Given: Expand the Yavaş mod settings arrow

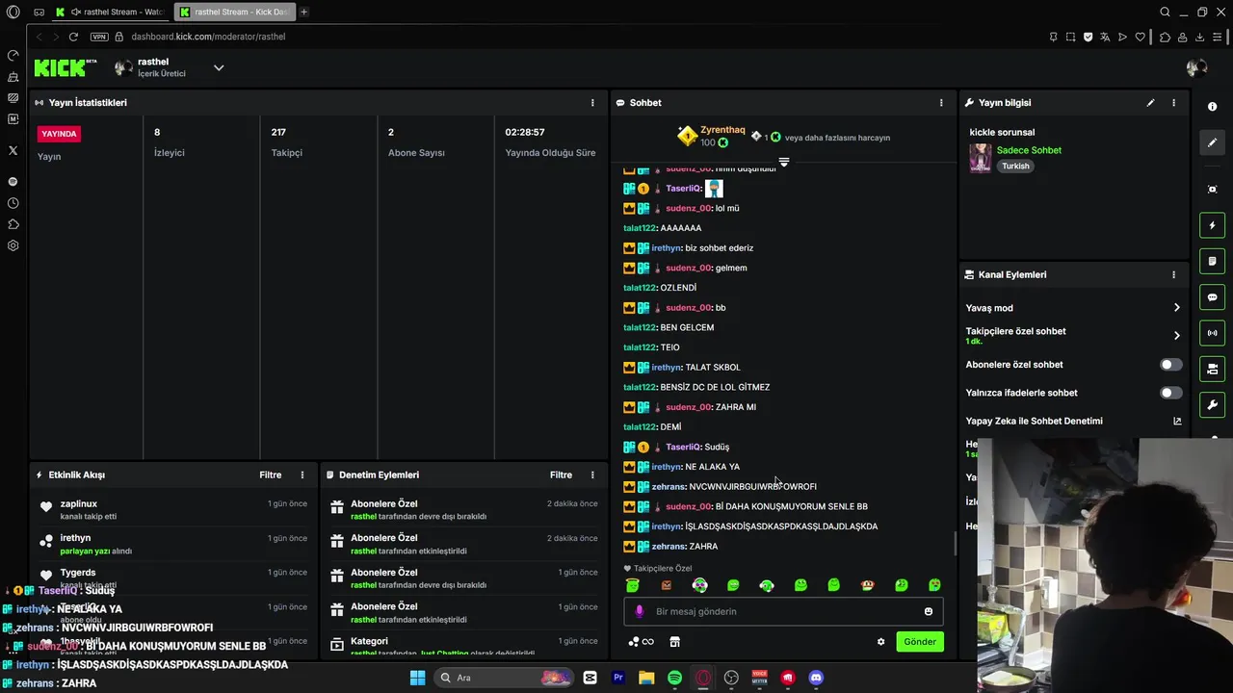Looking at the screenshot, I should coord(1176,308).
